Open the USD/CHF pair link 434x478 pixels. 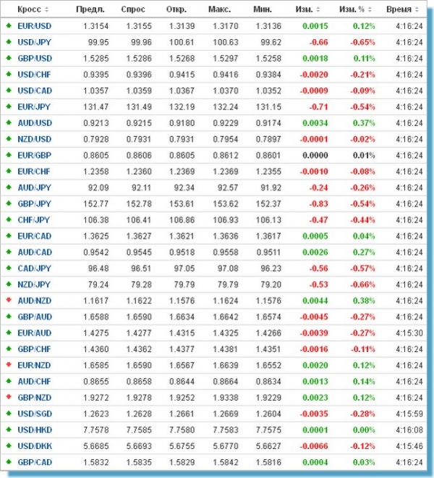(34, 75)
